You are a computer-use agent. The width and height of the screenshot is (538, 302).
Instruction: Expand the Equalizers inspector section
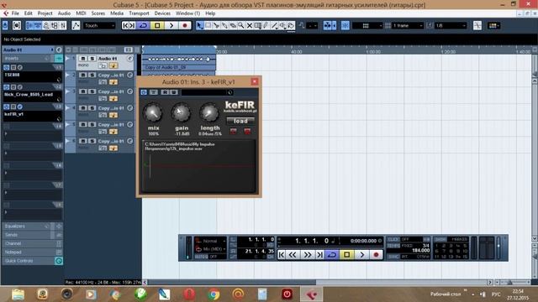(33, 226)
